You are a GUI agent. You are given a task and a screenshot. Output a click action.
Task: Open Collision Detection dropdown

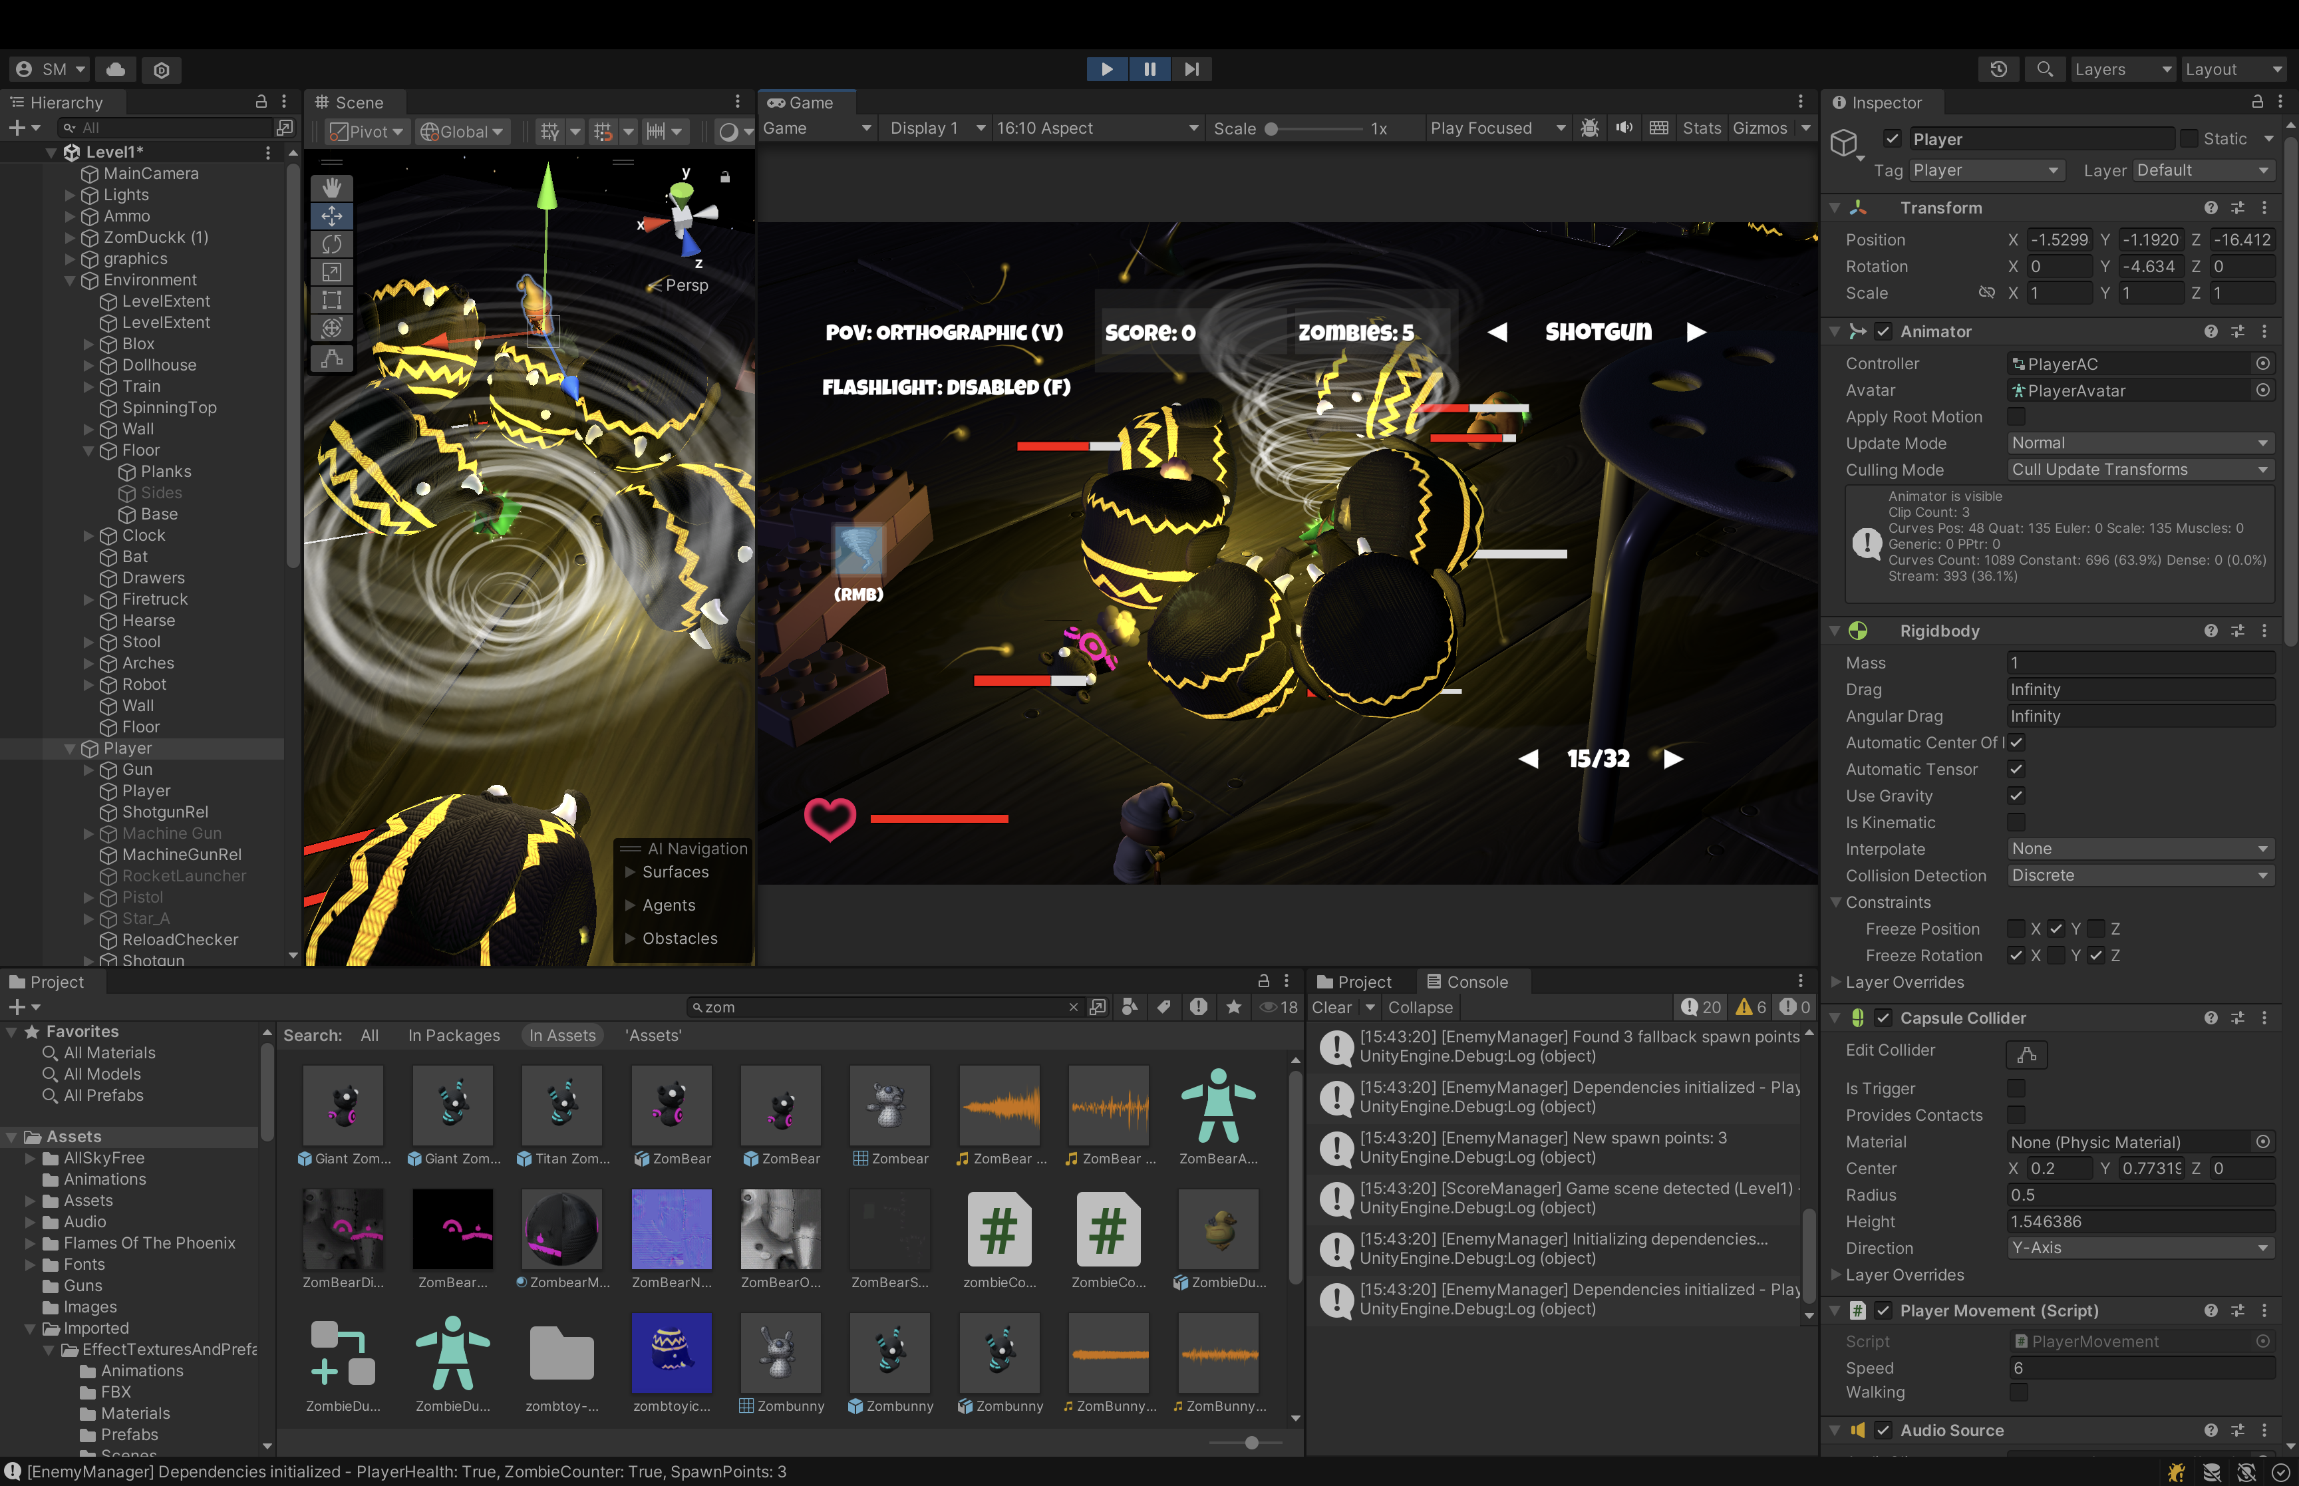pyautogui.click(x=2139, y=875)
